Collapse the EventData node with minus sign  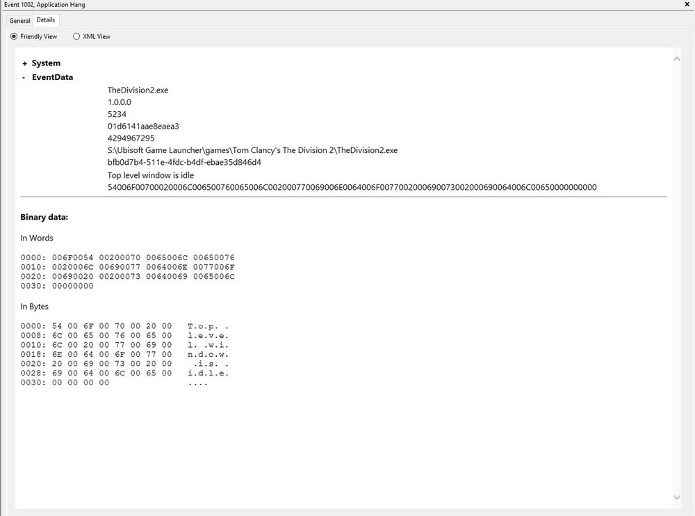pyautogui.click(x=24, y=78)
